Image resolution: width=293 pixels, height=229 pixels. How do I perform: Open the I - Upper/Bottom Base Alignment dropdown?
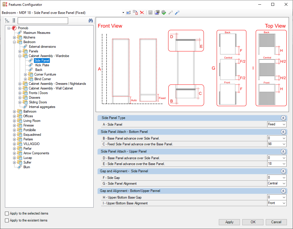tap(277, 203)
